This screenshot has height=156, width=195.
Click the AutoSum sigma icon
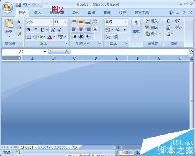pos(168,21)
